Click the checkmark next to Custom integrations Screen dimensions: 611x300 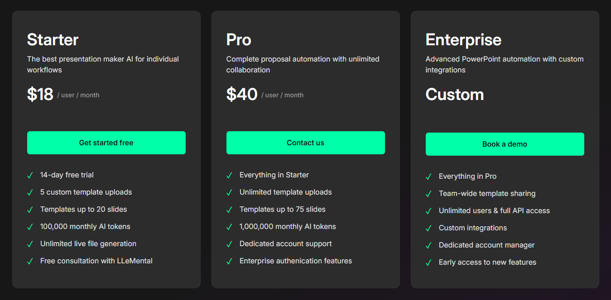tap(428, 228)
